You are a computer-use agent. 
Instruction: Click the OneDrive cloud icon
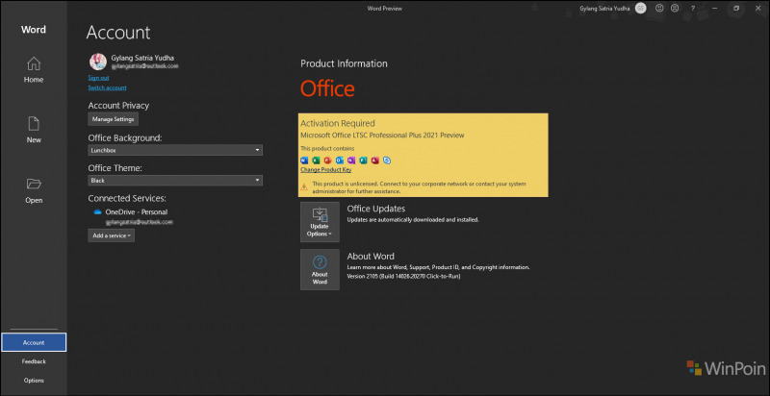tap(97, 212)
